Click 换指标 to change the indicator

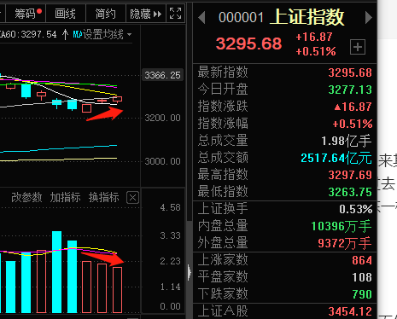pos(104,197)
